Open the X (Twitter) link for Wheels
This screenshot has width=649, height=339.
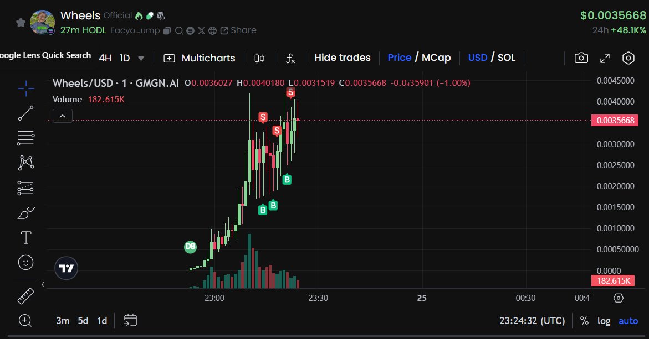point(201,30)
